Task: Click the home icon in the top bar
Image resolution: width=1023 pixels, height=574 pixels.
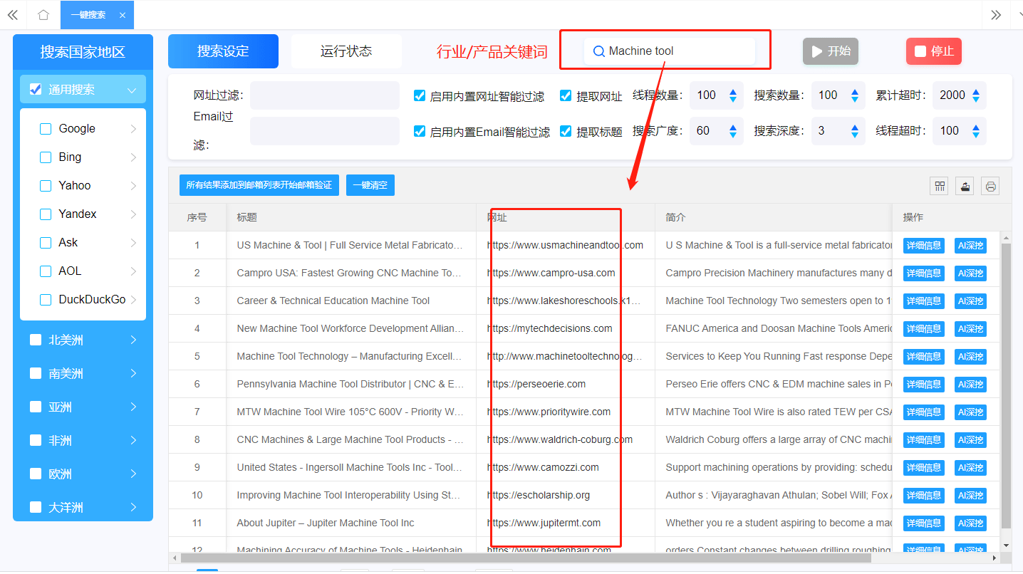Action: pyautogui.click(x=43, y=14)
